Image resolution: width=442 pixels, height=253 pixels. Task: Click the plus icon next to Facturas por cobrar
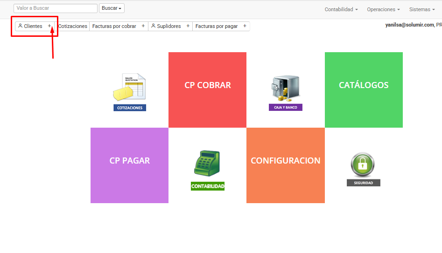click(143, 27)
